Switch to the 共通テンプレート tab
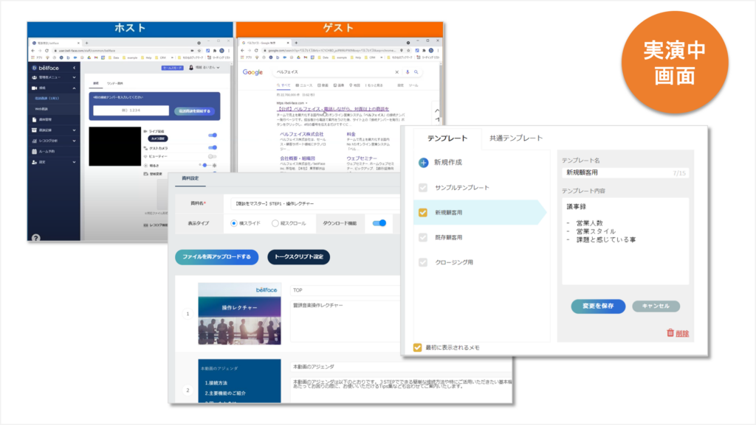This screenshot has height=425, width=756. tap(516, 138)
